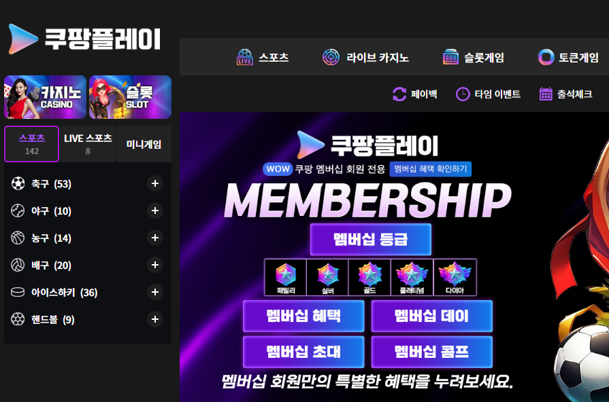Expand the 핸드볼 (9) section

coord(155,319)
